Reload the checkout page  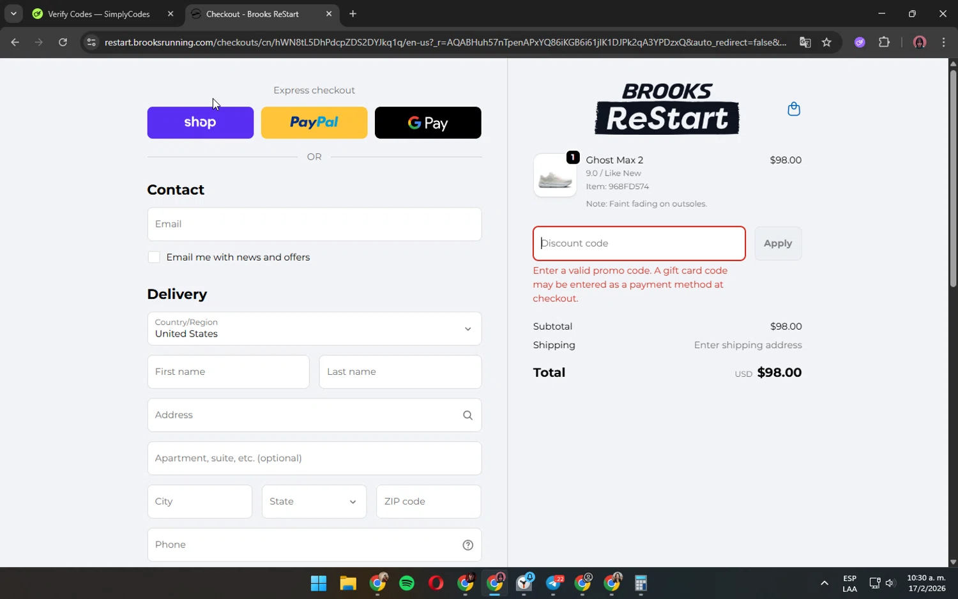coord(63,42)
